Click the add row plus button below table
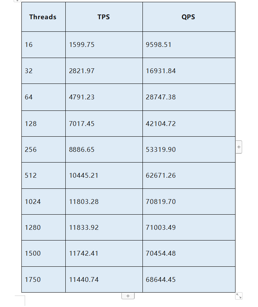This screenshot has width=258, height=307. pyautogui.click(x=128, y=296)
